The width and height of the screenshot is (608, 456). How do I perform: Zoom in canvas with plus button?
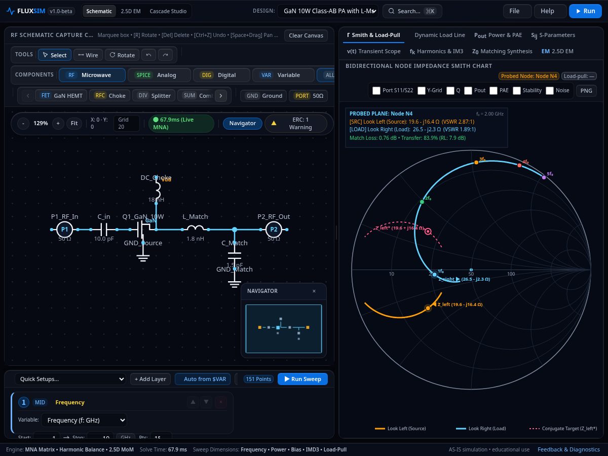58,123
